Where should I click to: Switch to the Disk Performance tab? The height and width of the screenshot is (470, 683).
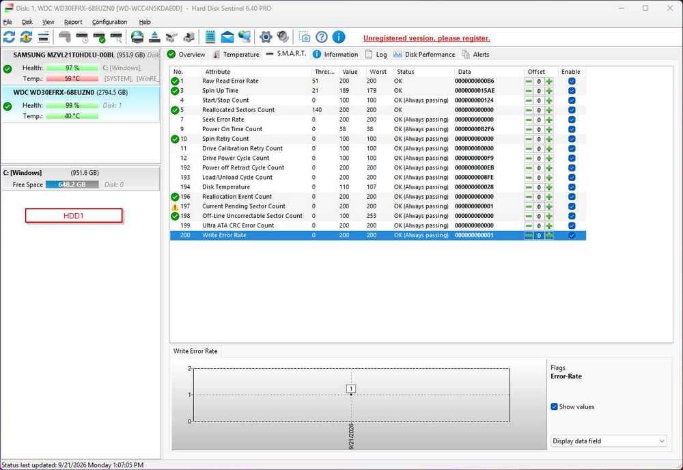point(424,54)
